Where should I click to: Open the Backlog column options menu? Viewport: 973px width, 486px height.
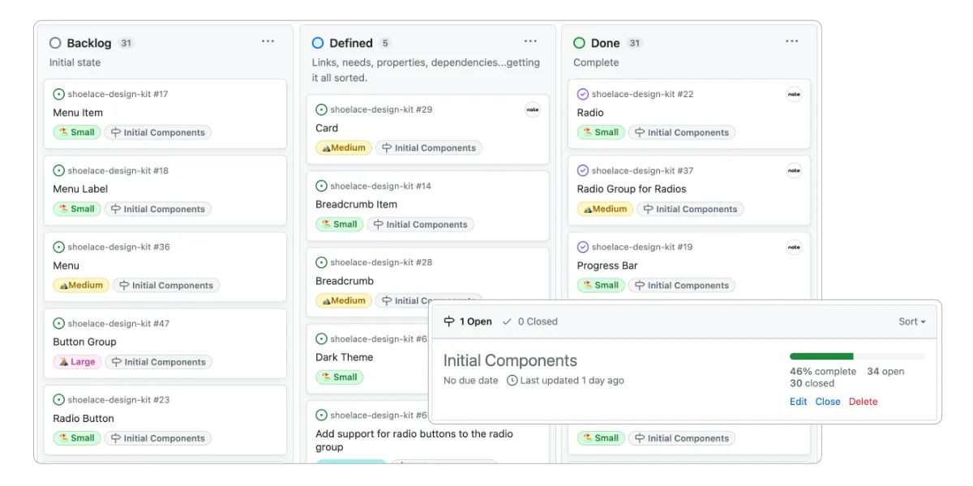(x=268, y=40)
